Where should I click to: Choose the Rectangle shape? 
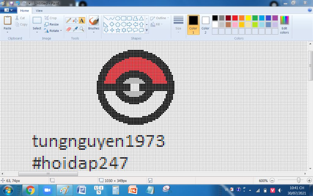point(124,19)
